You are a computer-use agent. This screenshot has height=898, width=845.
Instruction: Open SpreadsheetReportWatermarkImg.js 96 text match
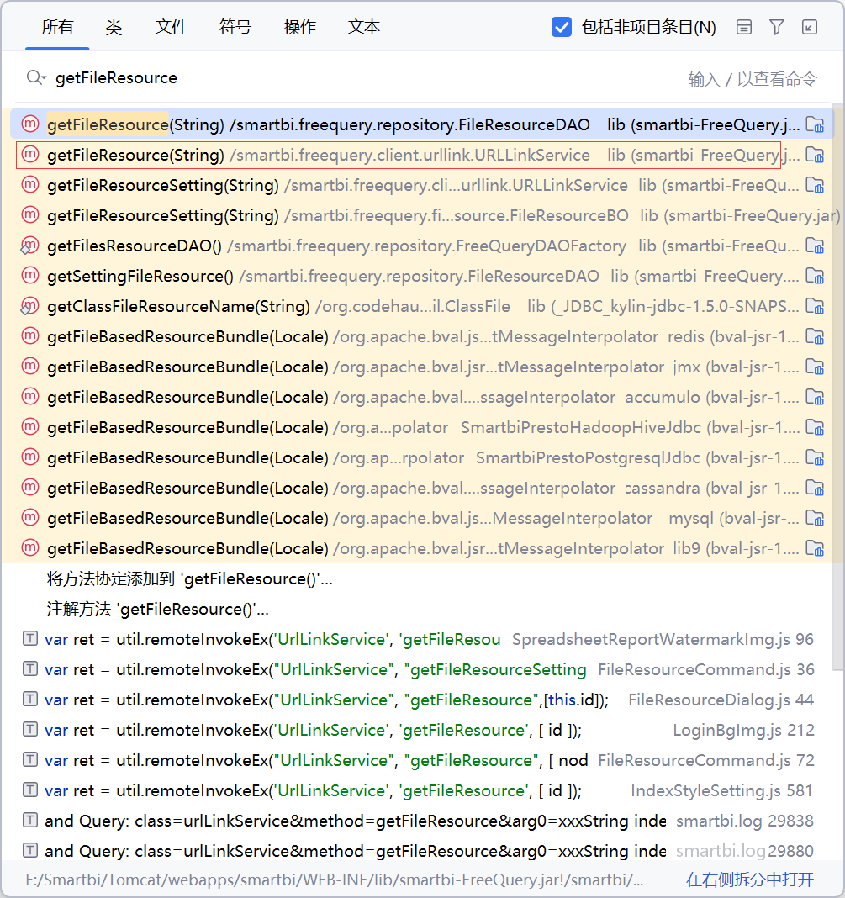420,639
